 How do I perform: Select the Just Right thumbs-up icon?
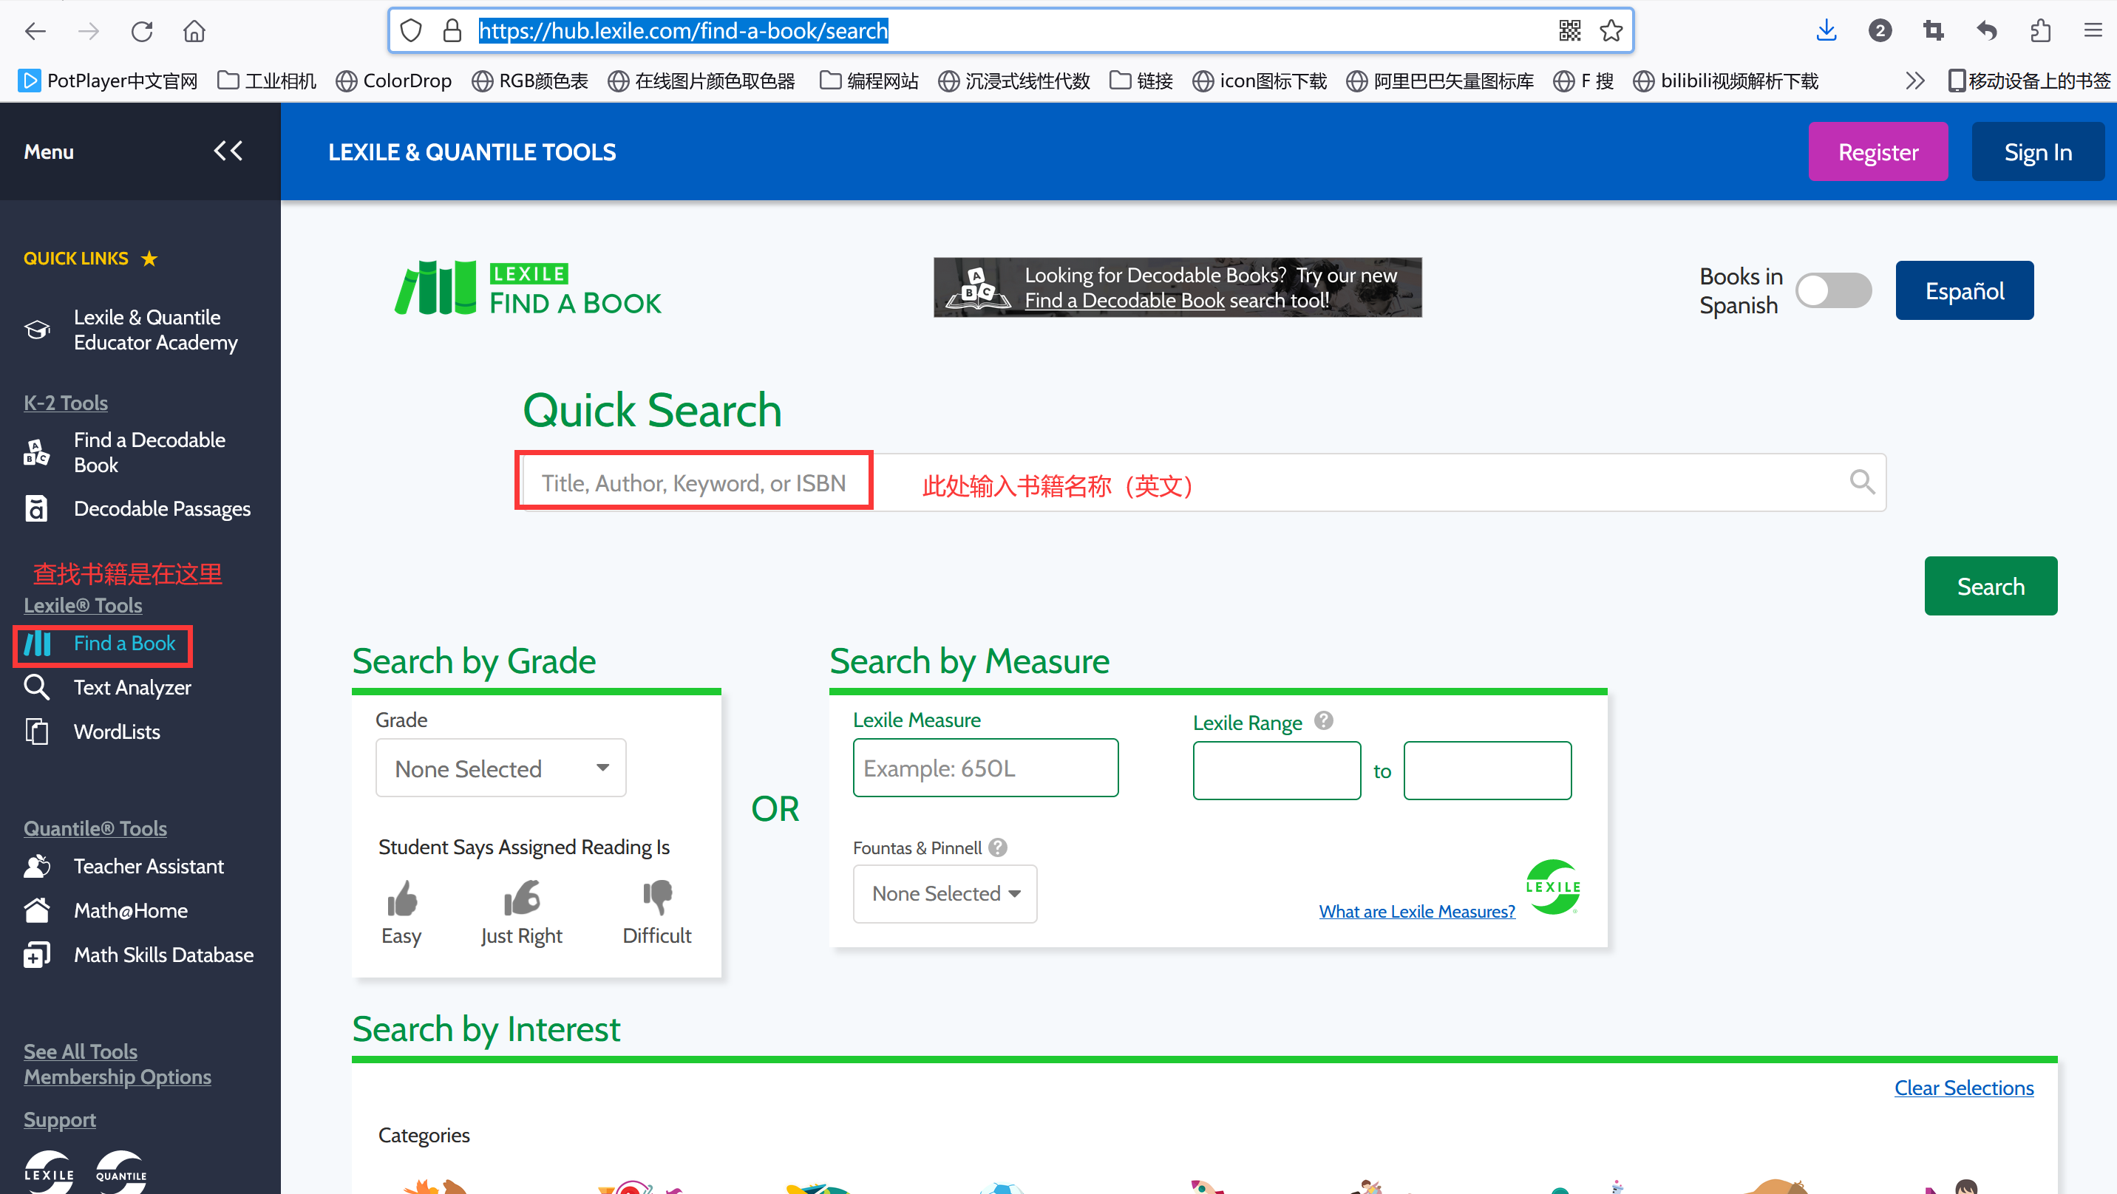(522, 898)
